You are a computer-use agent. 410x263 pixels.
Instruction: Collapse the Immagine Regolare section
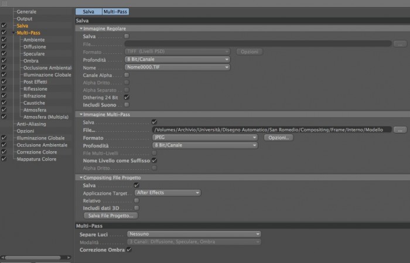coord(81,29)
